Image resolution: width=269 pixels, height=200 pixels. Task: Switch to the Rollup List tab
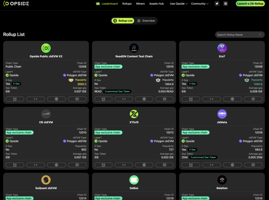click(x=123, y=21)
